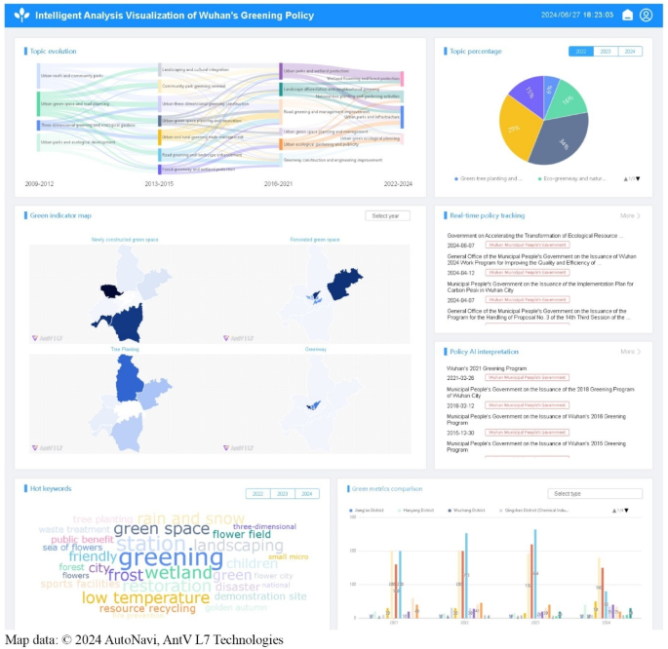Select 2023 tab in Topic percentage
Screen dimensions: 668x649
[x=606, y=52]
